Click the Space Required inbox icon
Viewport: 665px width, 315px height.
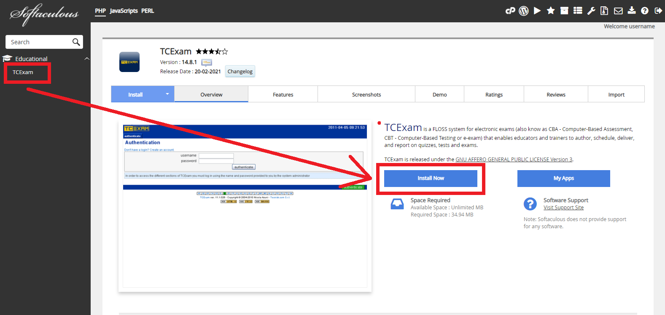tap(397, 204)
